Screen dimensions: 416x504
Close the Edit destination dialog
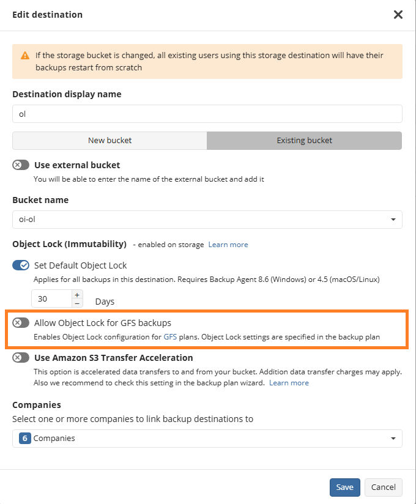[x=398, y=15]
